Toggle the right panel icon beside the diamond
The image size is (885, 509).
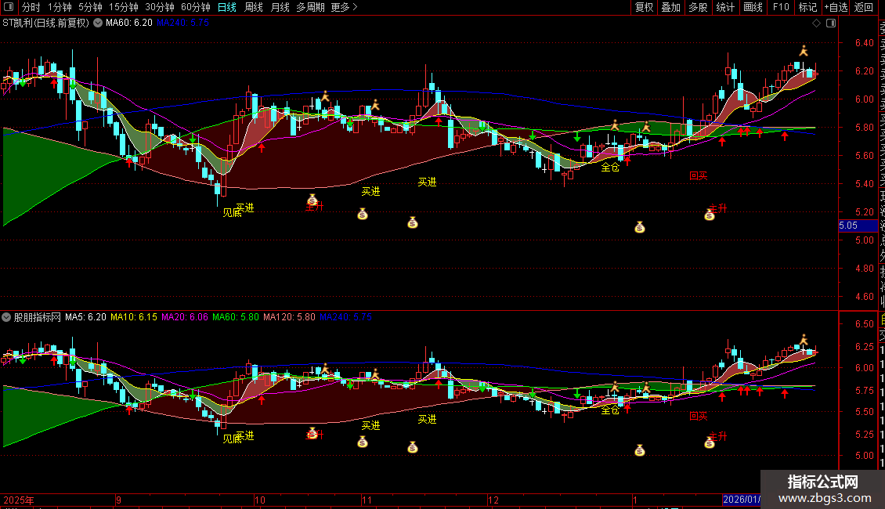pyautogui.click(x=831, y=23)
